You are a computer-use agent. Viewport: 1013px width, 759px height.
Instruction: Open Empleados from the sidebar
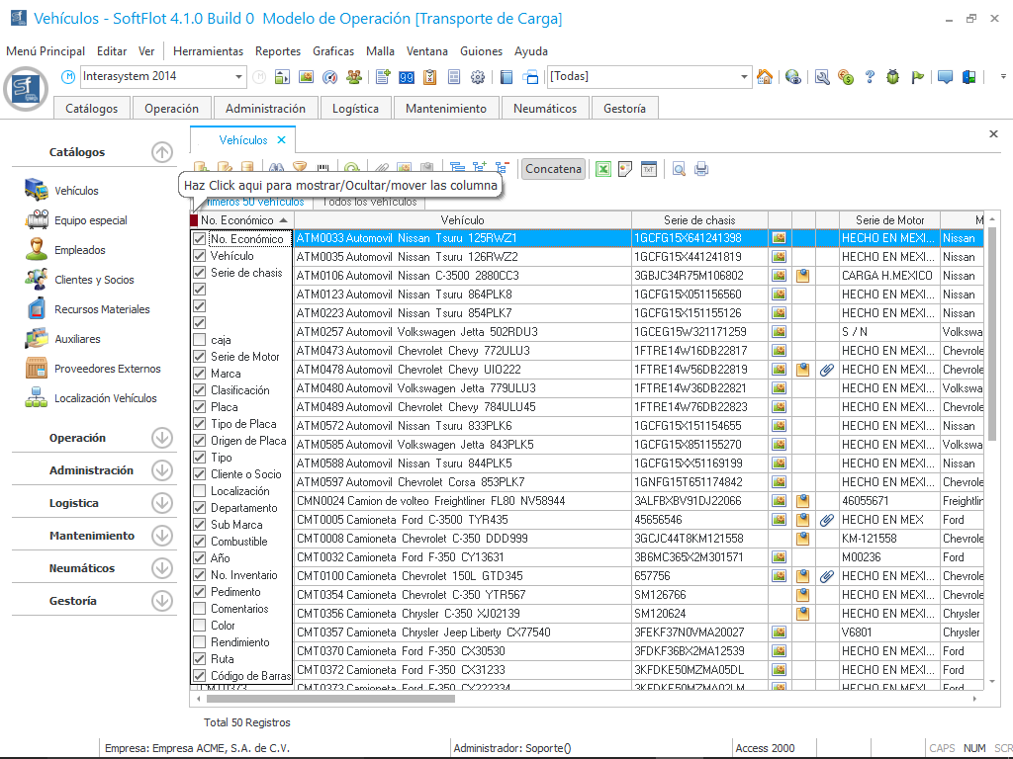pyautogui.click(x=79, y=250)
